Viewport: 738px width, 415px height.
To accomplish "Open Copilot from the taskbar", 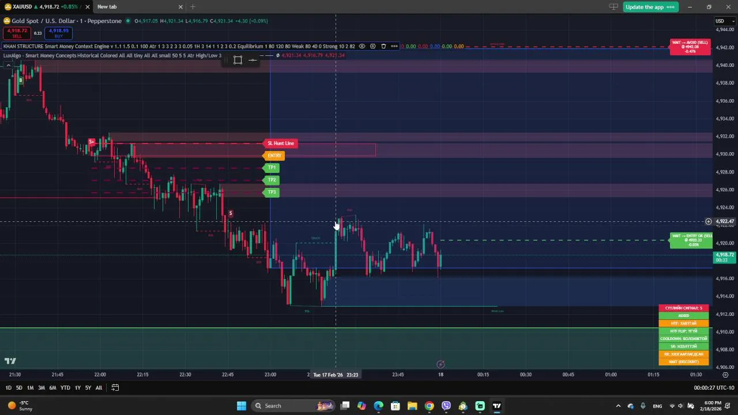I will click(x=362, y=406).
